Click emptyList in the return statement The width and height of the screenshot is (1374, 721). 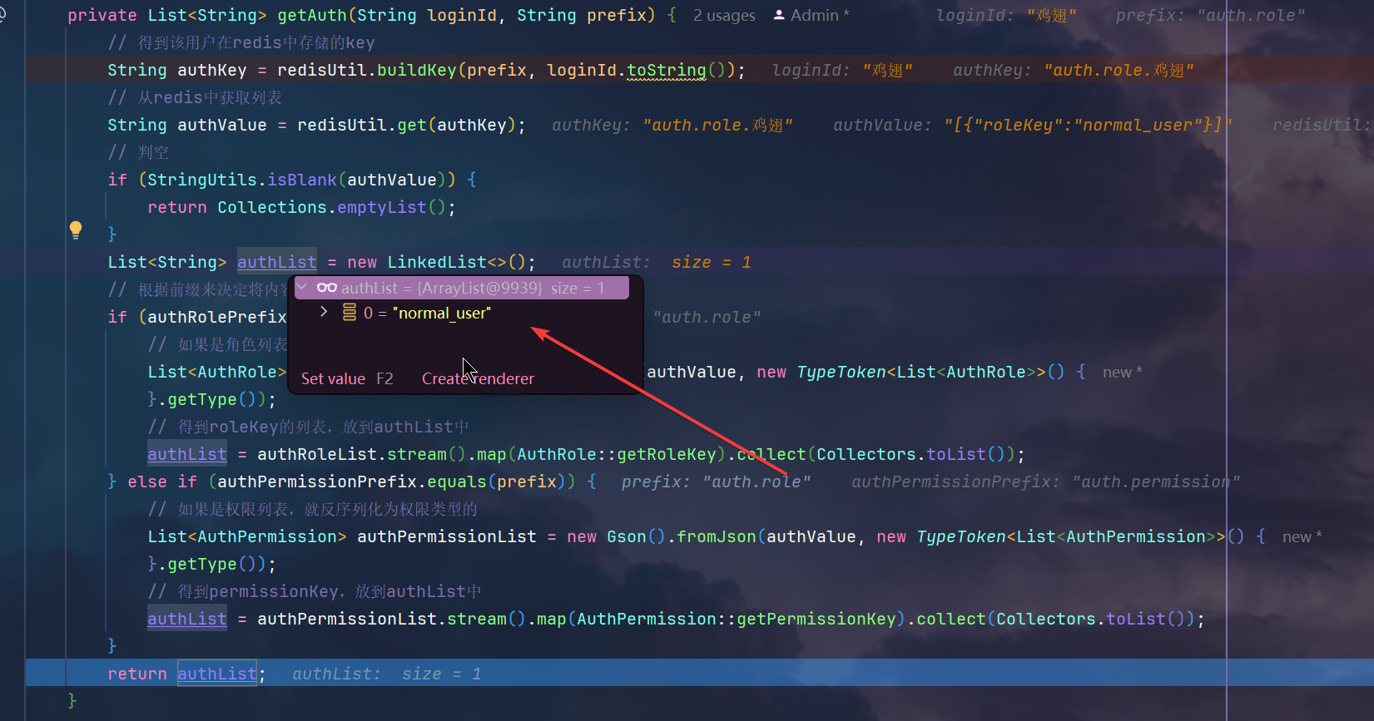tap(382, 207)
